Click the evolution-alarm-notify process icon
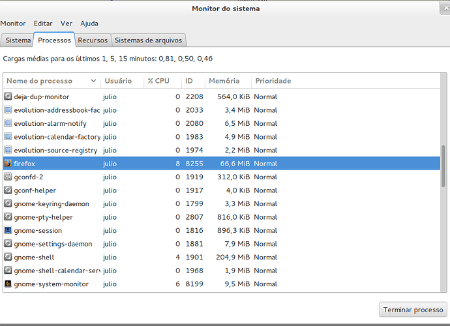Viewport: 450px width, 326px height. 8,123
